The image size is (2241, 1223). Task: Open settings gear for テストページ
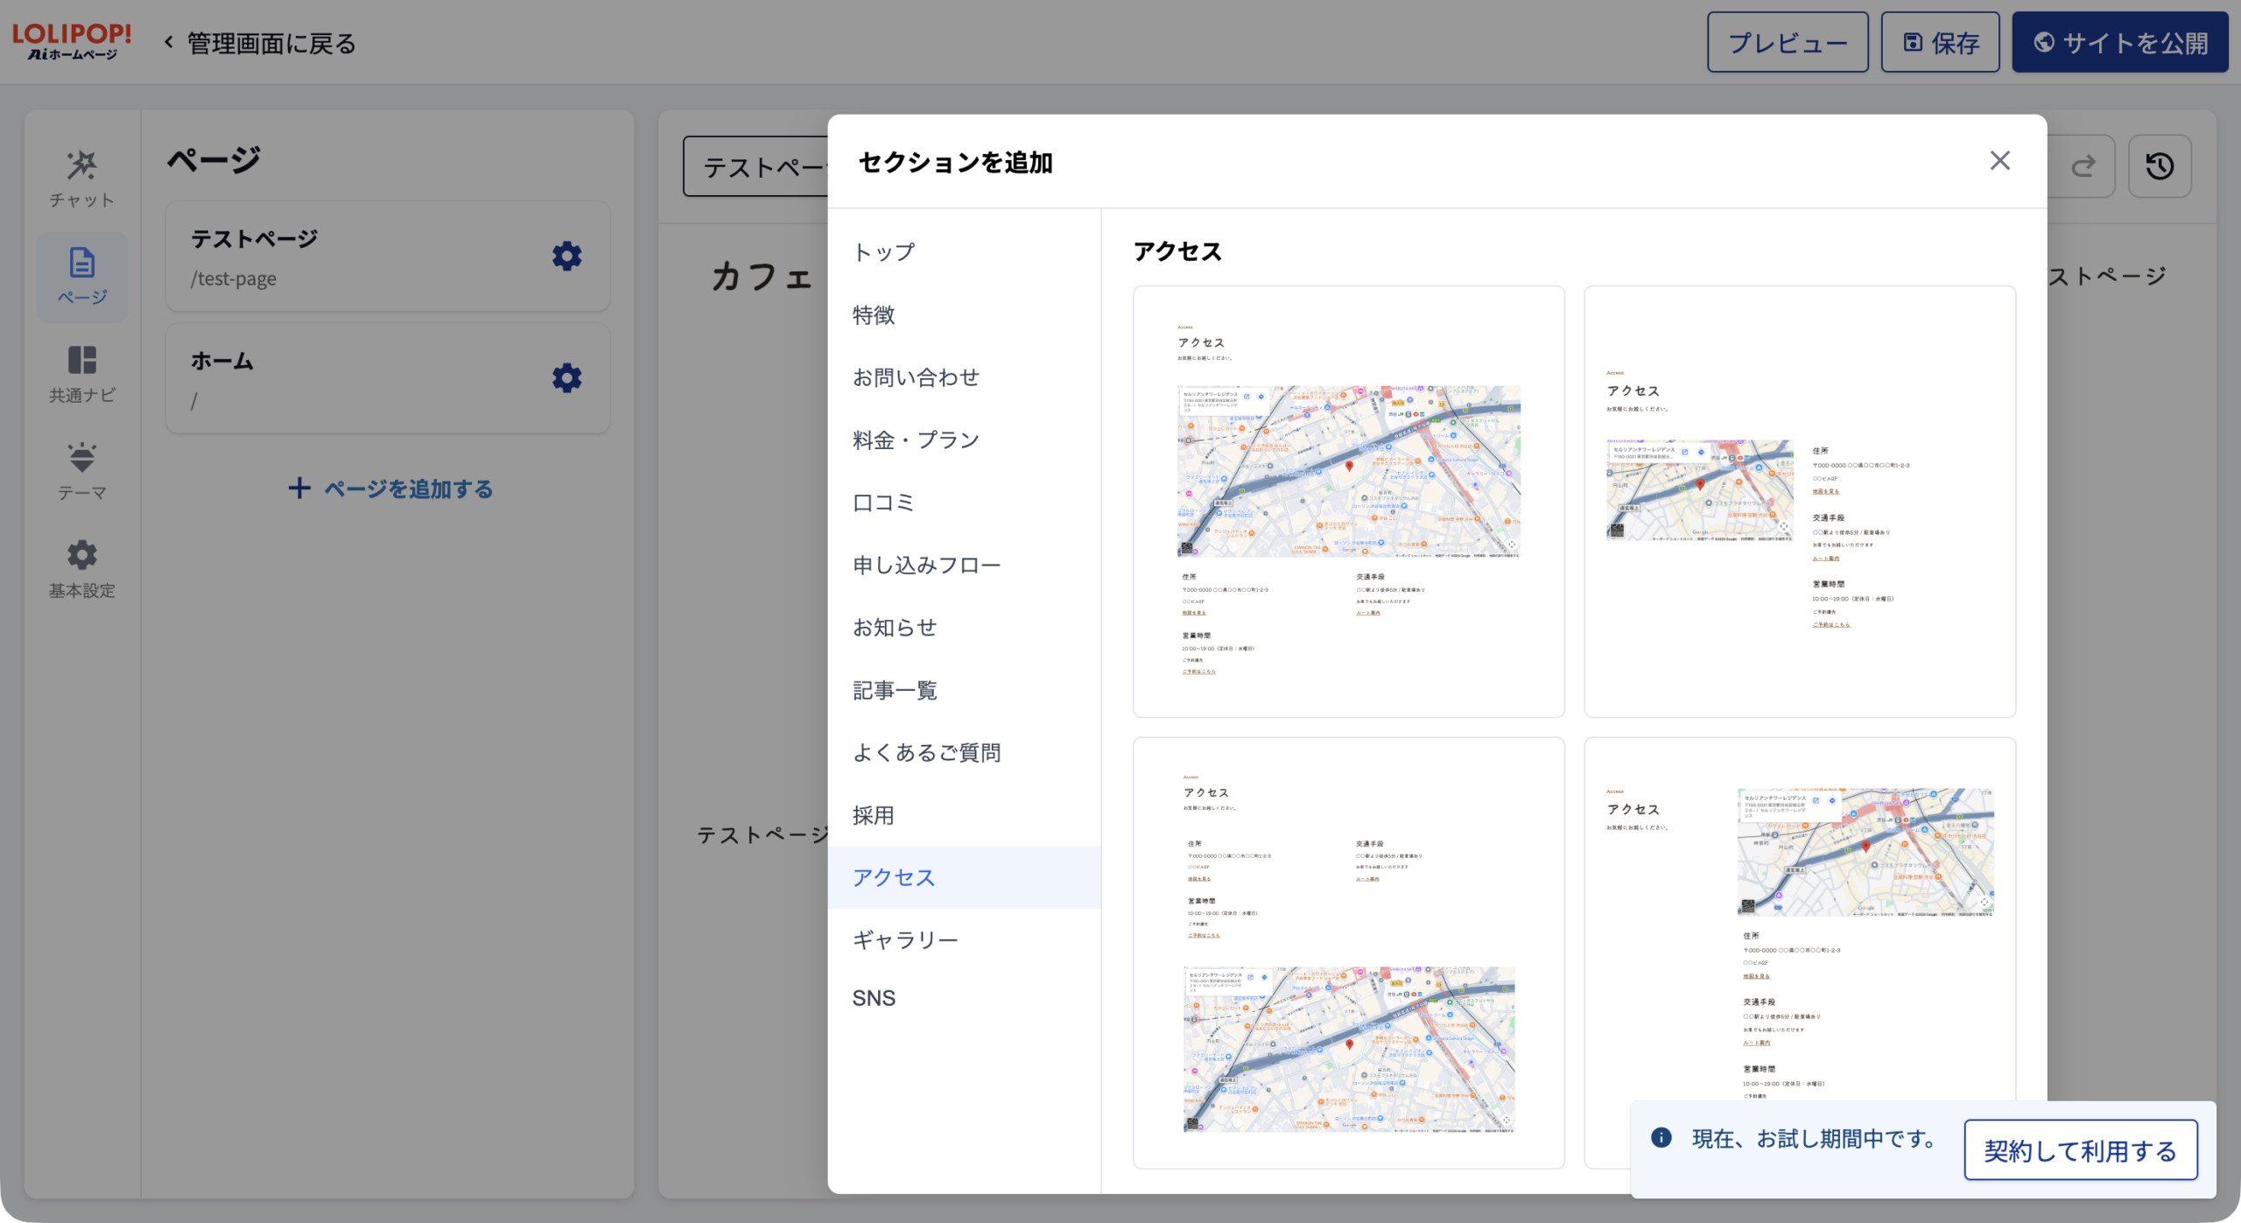click(x=566, y=257)
